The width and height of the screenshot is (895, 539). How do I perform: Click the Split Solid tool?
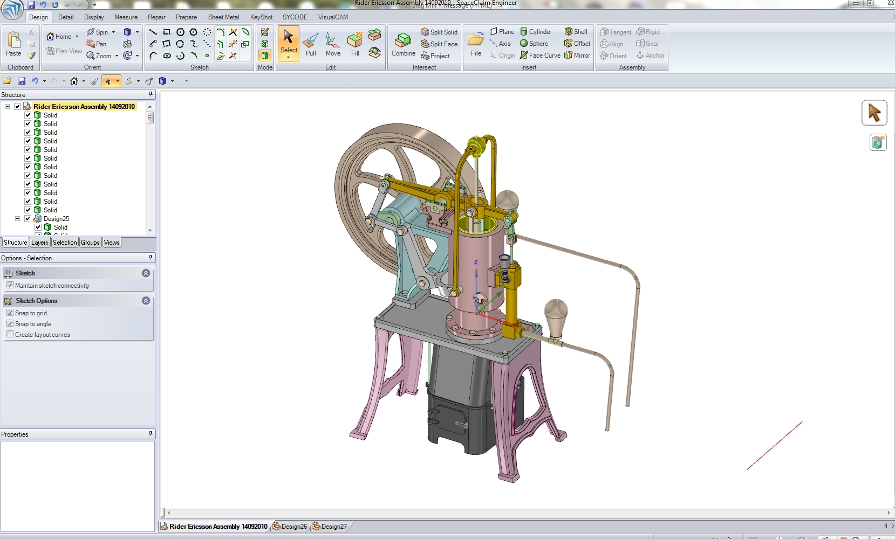click(x=439, y=32)
